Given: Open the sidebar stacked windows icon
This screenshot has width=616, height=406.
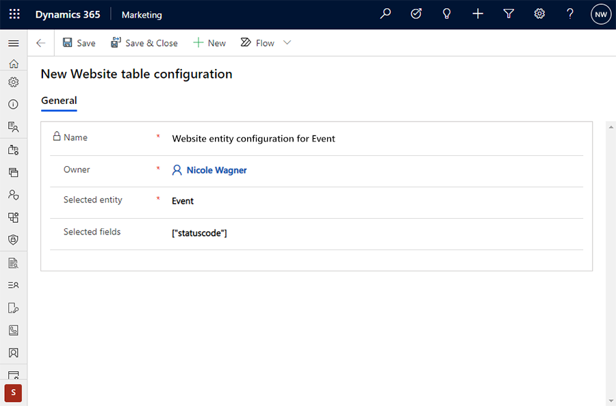Looking at the screenshot, I should pos(14,172).
